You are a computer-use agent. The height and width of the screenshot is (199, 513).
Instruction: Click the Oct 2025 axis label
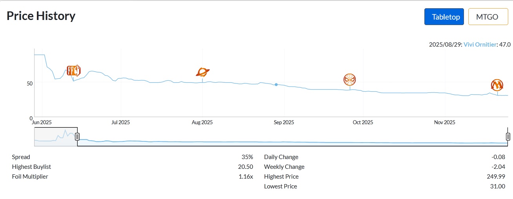point(363,123)
